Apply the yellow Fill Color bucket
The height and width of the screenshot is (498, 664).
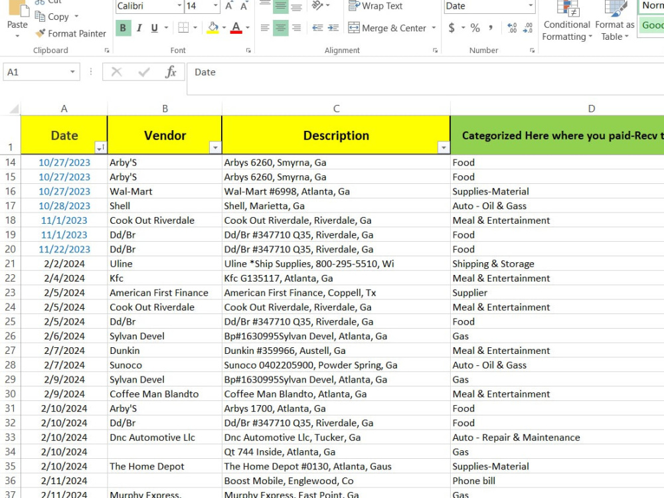(x=213, y=28)
